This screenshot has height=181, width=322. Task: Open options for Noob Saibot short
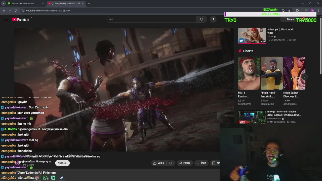302,94
